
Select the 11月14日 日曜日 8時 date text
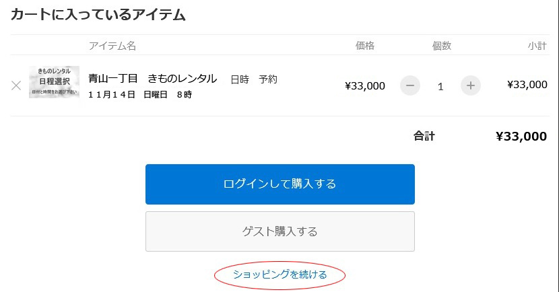140,94
